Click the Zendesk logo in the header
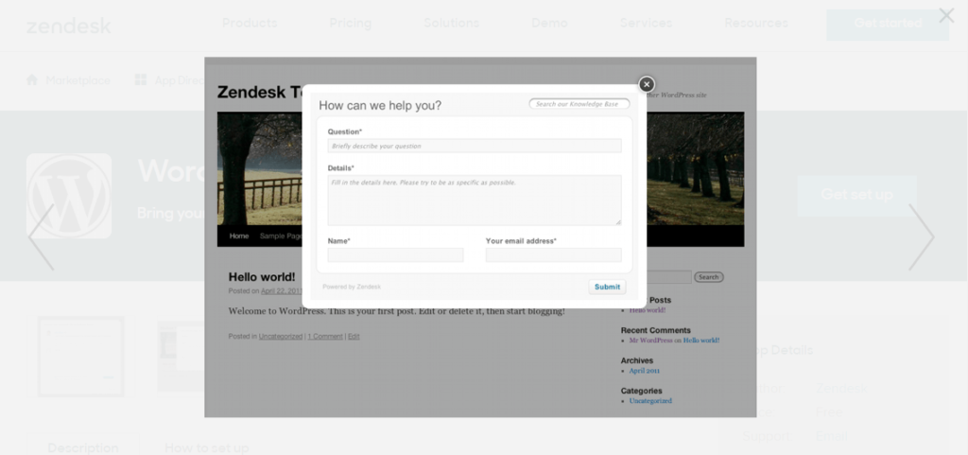This screenshot has height=455, width=968. 68,26
